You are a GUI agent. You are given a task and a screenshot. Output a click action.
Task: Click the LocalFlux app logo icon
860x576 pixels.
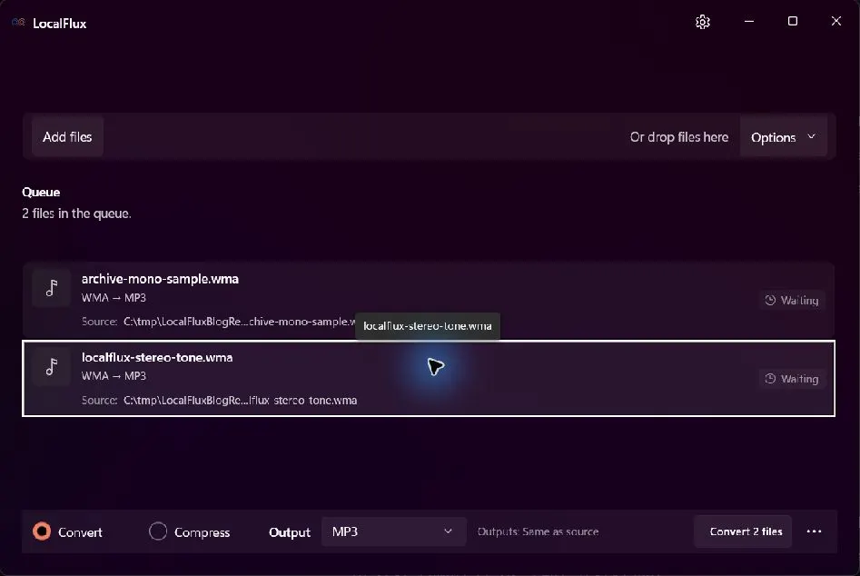tap(18, 23)
